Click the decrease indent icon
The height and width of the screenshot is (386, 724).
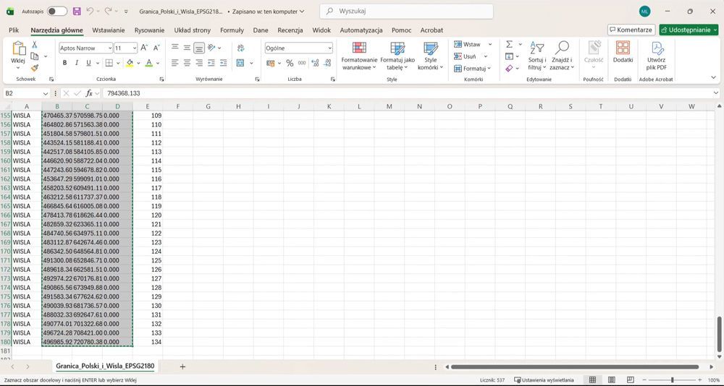(x=211, y=63)
